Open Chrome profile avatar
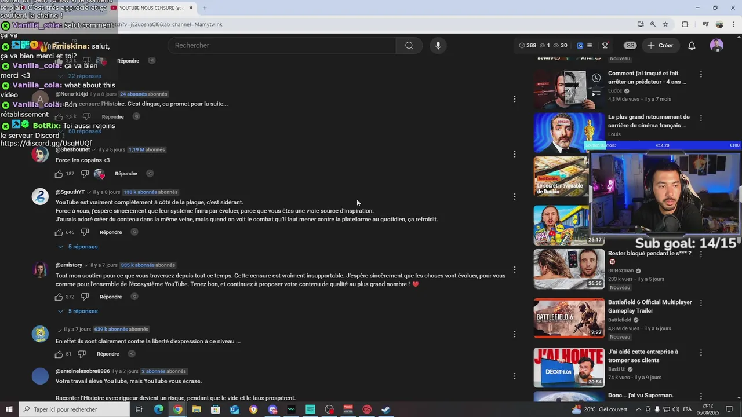 [719, 24]
